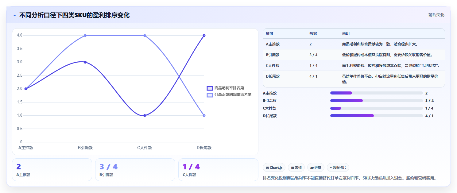Click the C大件款 progress bar
457x193 pixels.
pyautogui.click(x=376, y=108)
